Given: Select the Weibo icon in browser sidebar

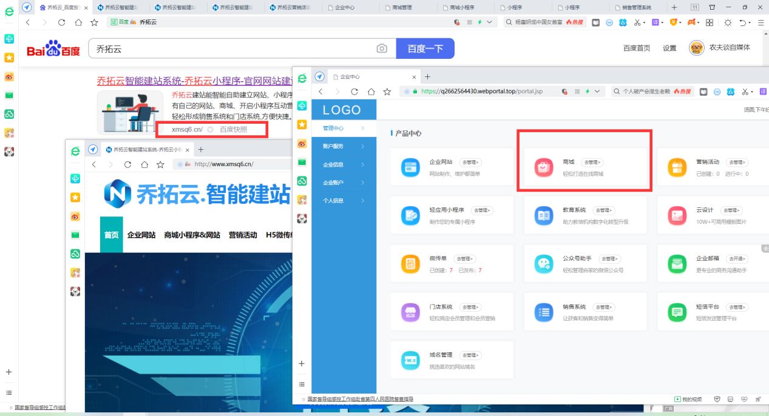Looking at the screenshot, I should coord(8,77).
